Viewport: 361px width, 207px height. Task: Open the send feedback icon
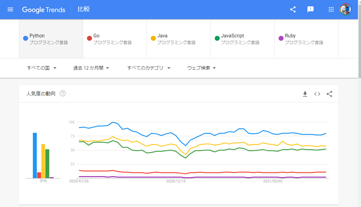coord(310,9)
